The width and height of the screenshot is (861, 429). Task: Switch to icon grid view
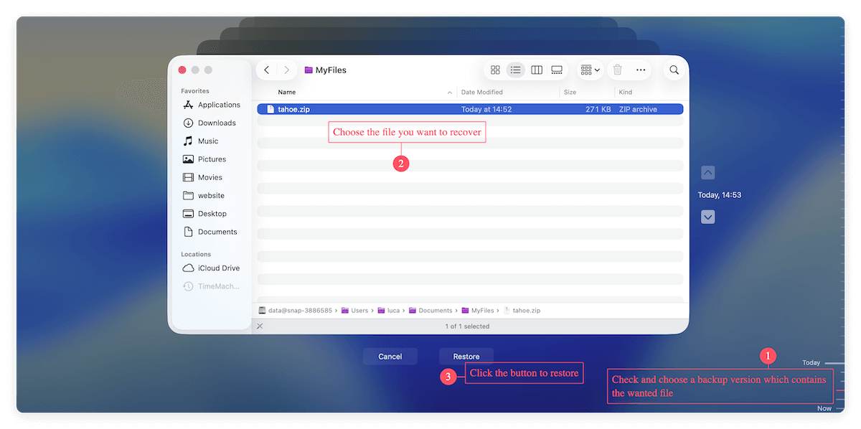(495, 70)
